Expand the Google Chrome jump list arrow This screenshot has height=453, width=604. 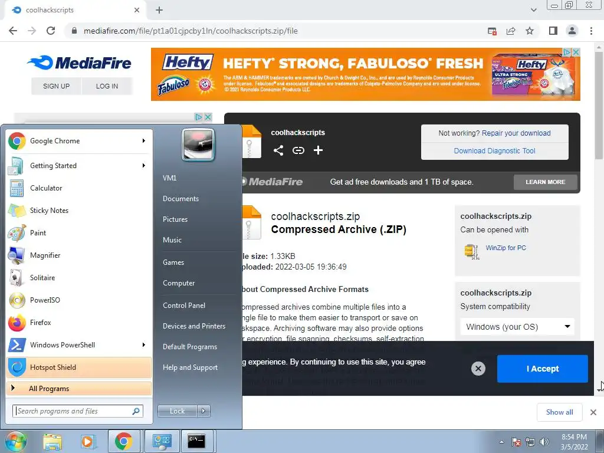[x=144, y=141]
